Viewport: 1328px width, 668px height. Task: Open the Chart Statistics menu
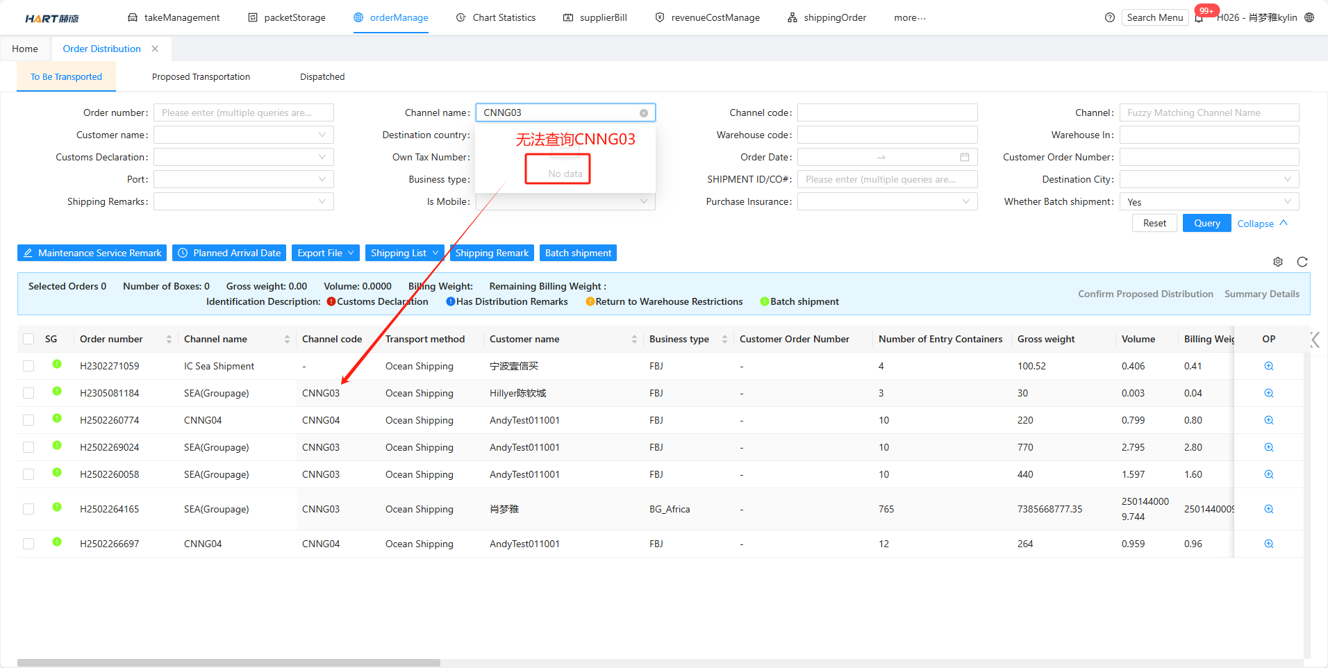click(496, 17)
